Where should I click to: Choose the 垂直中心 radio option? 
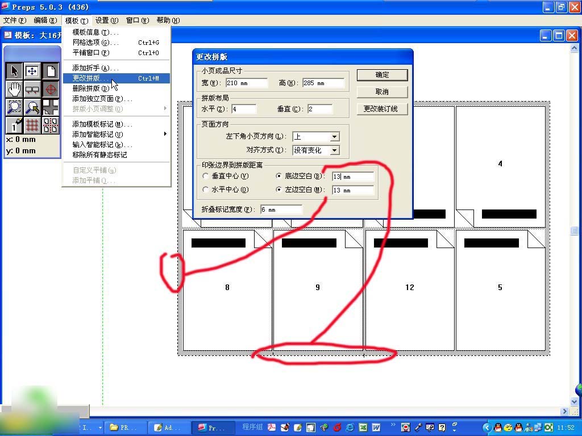206,176
